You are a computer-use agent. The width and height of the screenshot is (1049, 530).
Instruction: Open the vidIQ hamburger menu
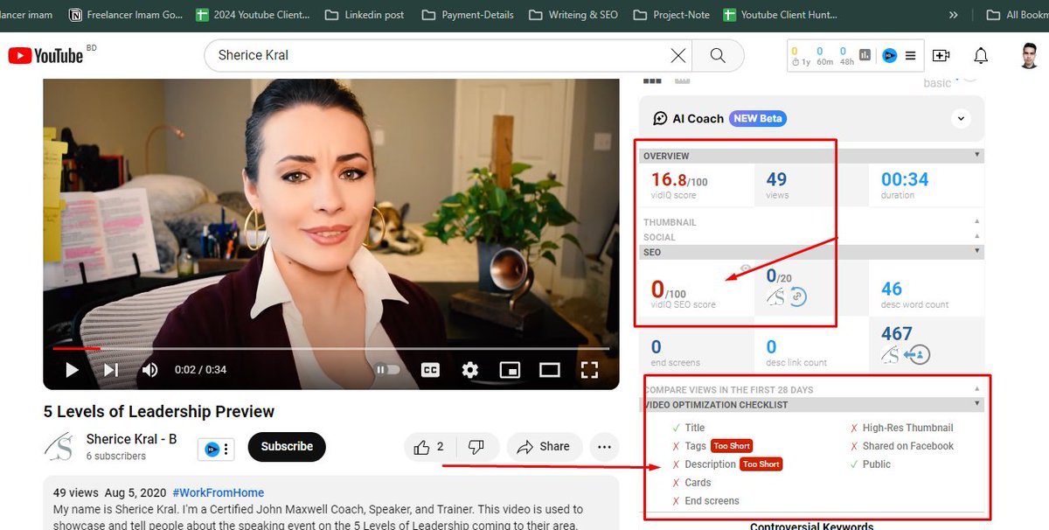tap(910, 55)
